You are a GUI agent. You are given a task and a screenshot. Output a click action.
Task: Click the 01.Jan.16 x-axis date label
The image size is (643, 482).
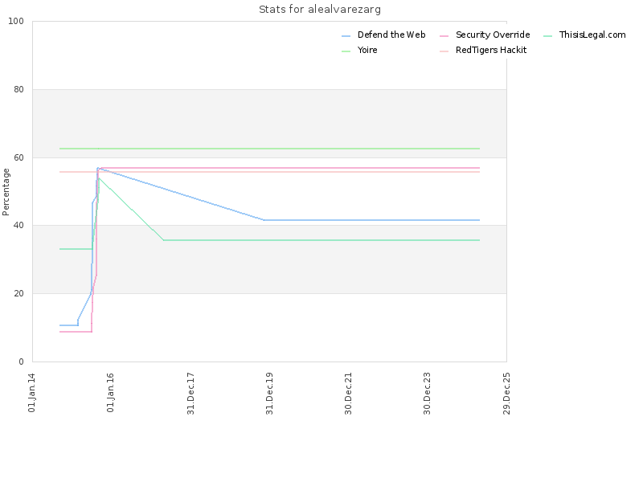(111, 393)
